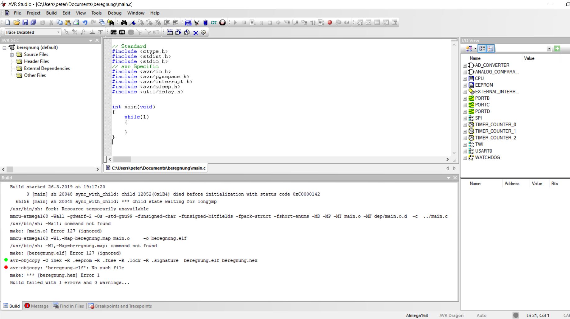Screen dimensions: 570x319
Task: Close the Build output panel
Action: (x=455, y=178)
